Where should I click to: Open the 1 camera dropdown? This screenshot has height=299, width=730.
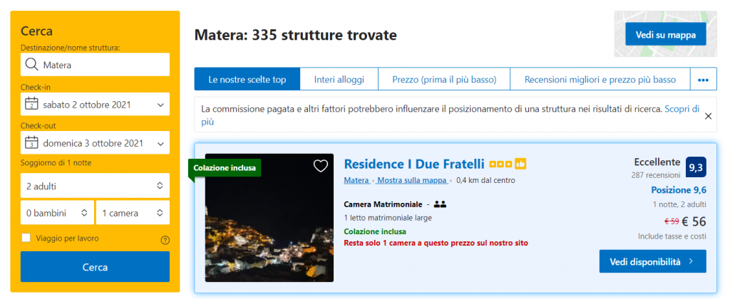coord(133,212)
